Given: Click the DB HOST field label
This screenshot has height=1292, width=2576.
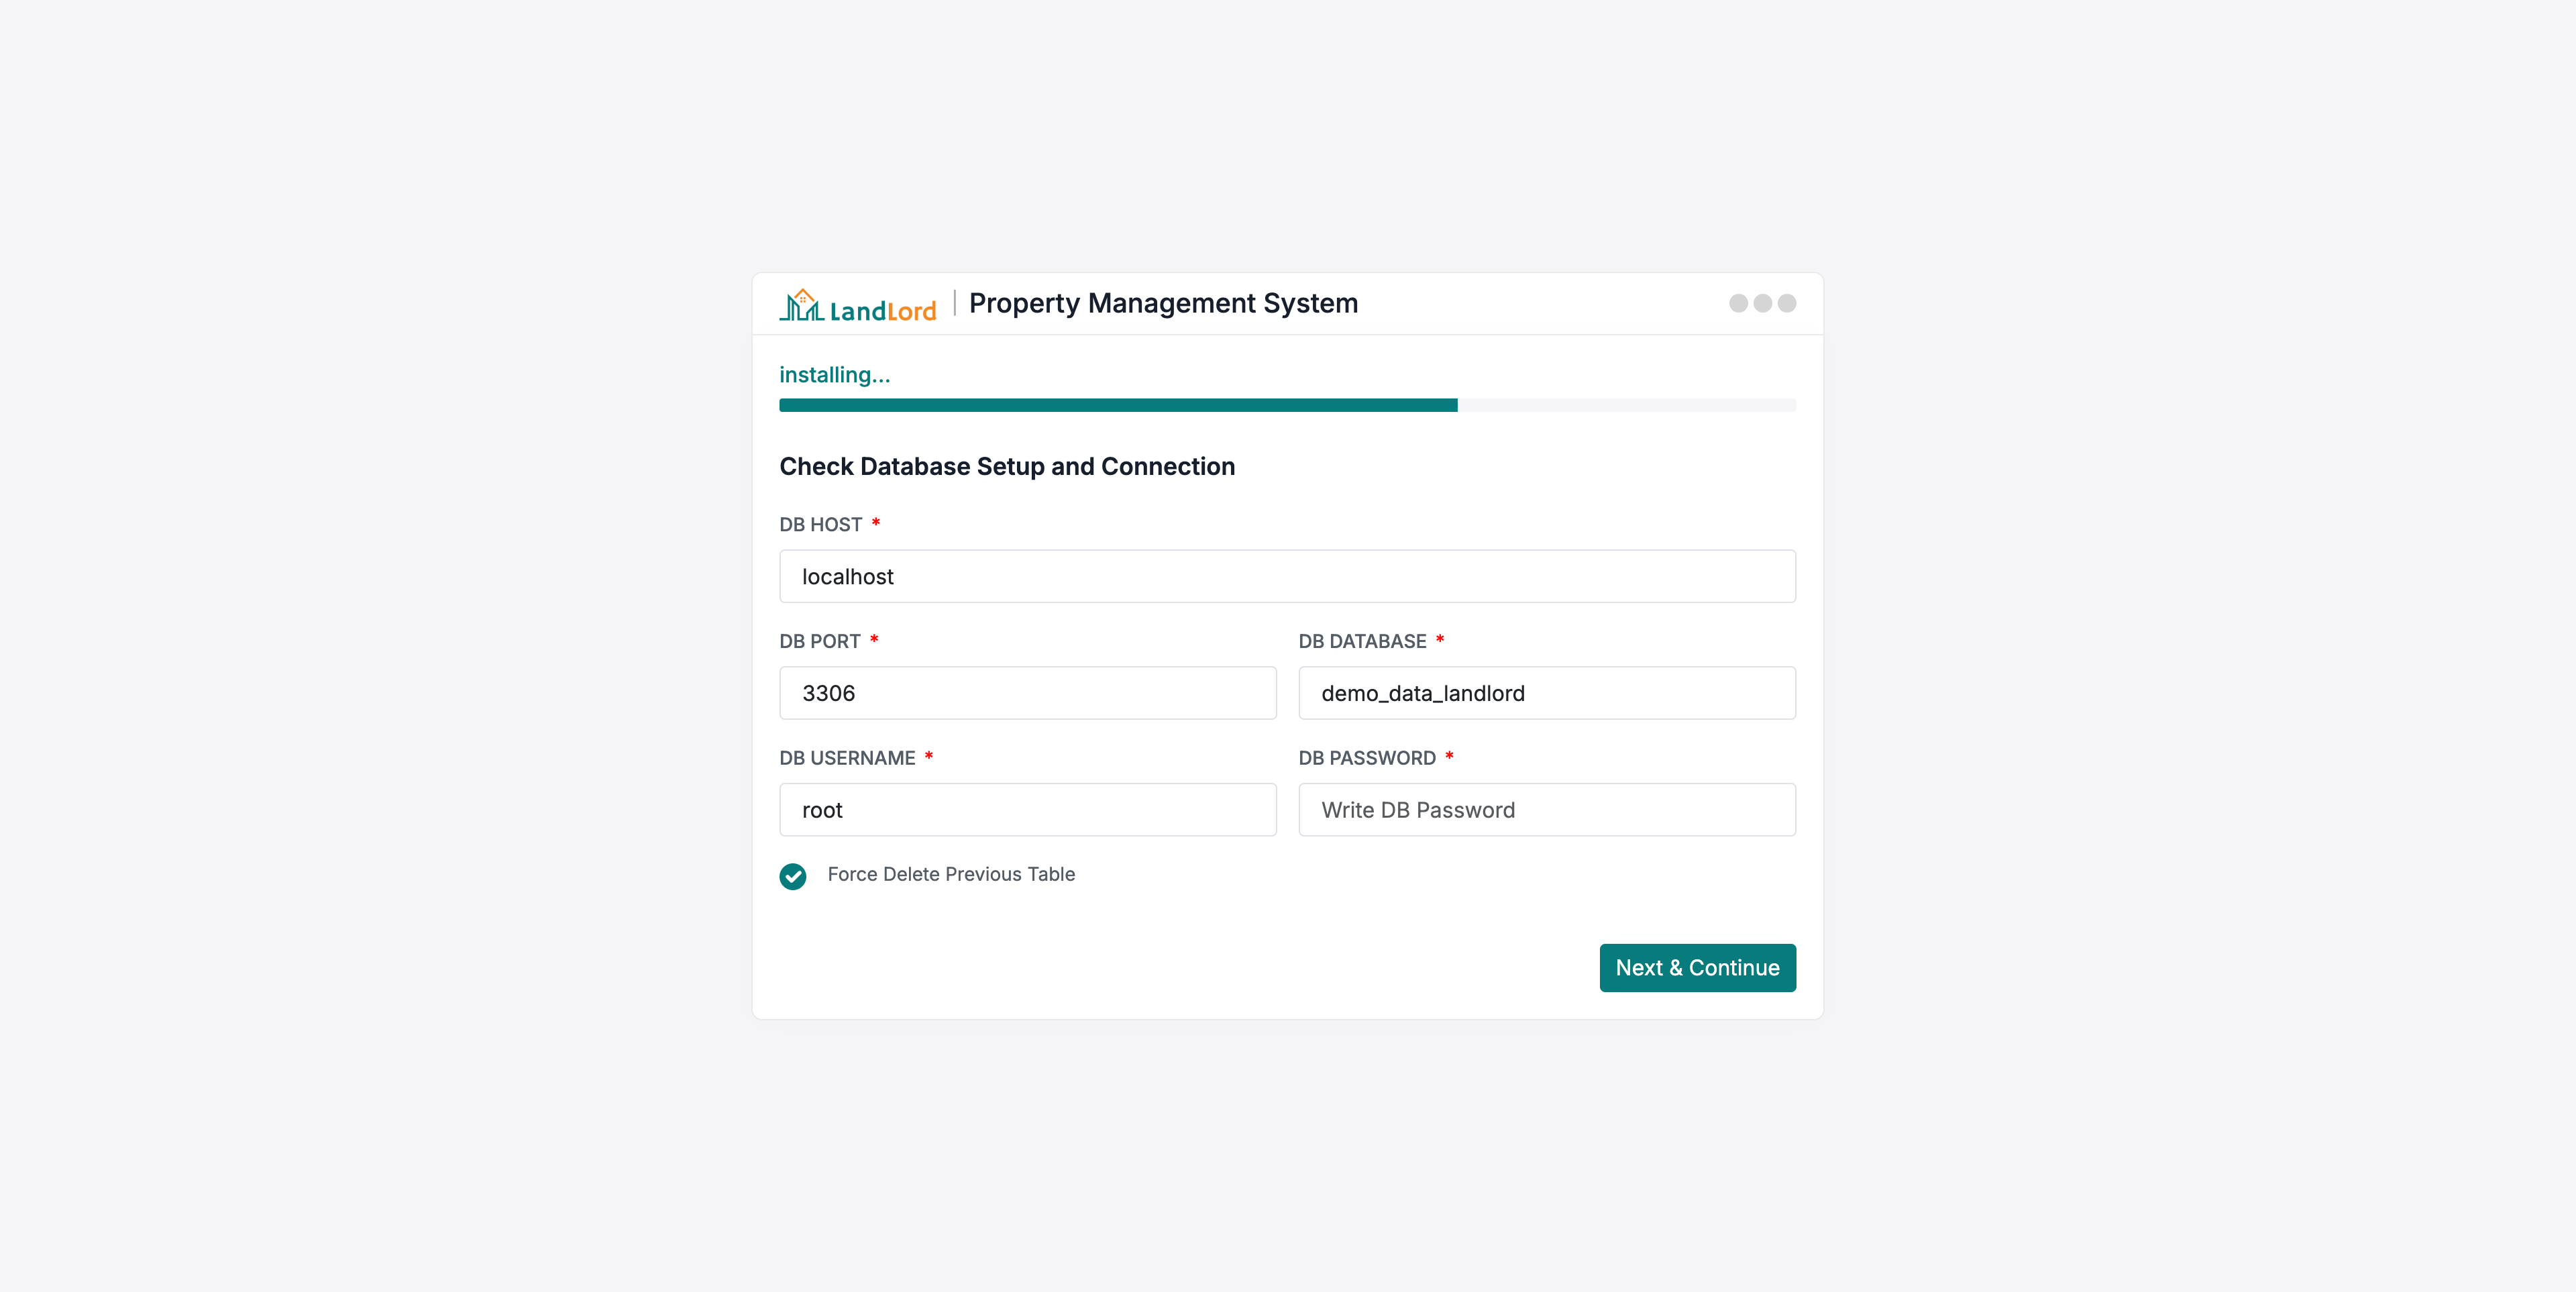Looking at the screenshot, I should click(820, 525).
